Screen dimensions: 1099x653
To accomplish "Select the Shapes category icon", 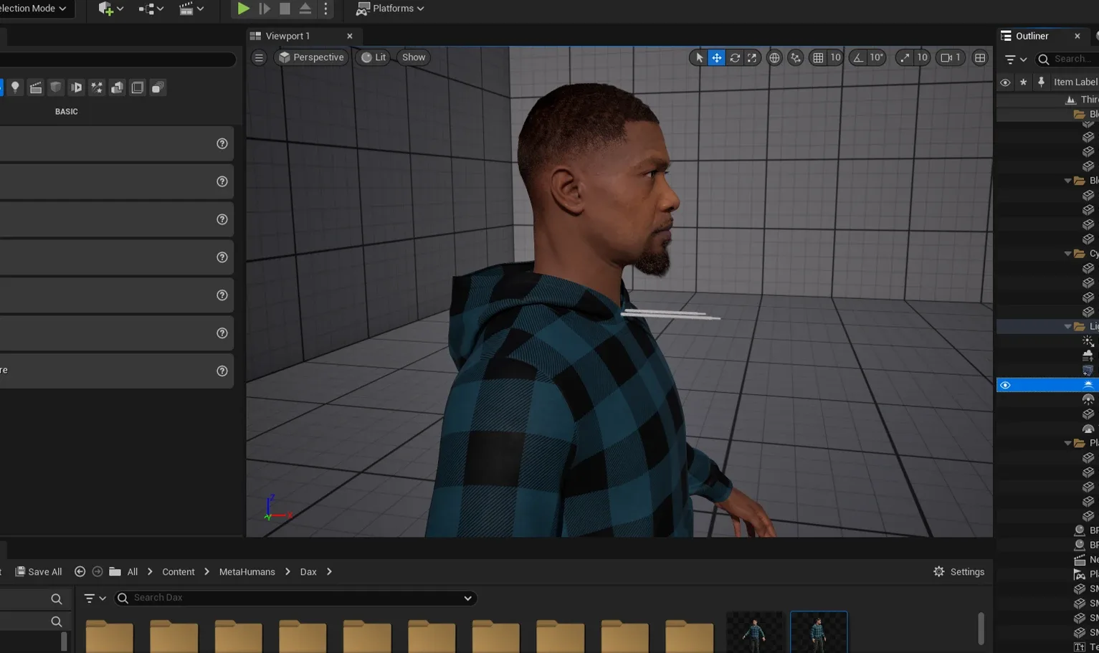I will (56, 87).
